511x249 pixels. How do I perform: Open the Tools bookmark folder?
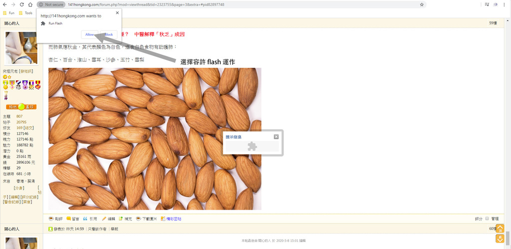tap(26, 13)
